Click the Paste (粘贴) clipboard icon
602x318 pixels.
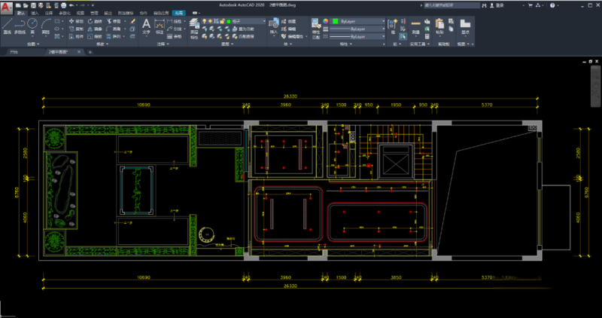click(440, 26)
